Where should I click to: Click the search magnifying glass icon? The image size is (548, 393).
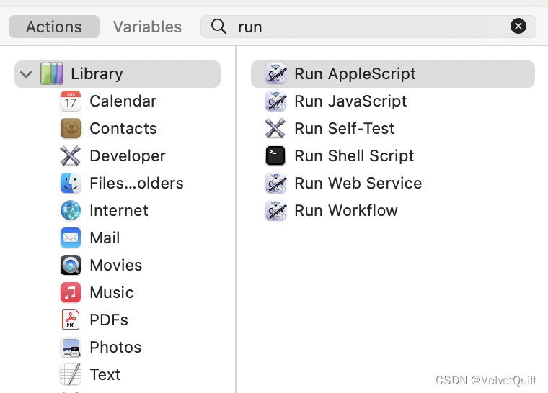coord(219,27)
